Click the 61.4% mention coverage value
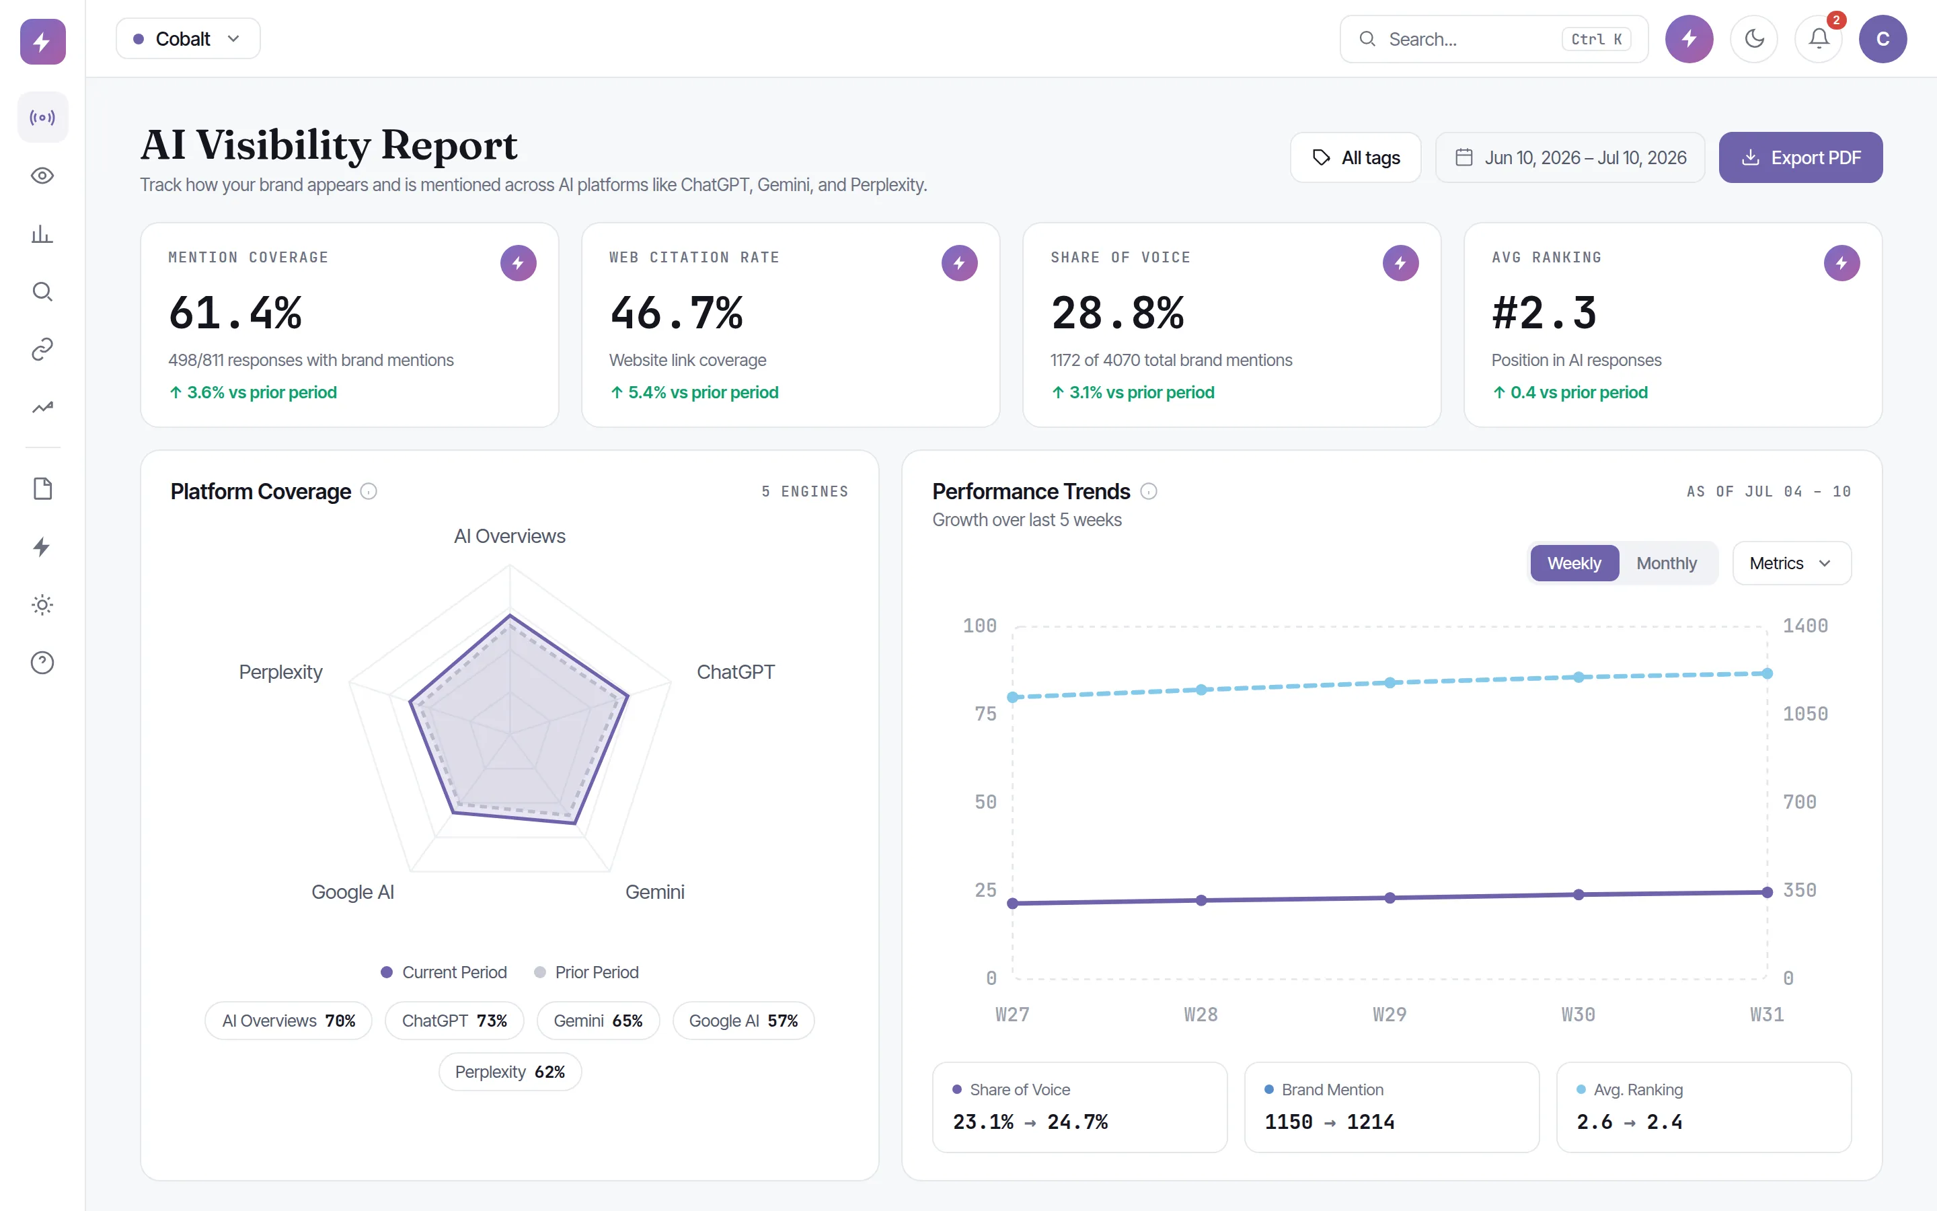 pos(235,312)
